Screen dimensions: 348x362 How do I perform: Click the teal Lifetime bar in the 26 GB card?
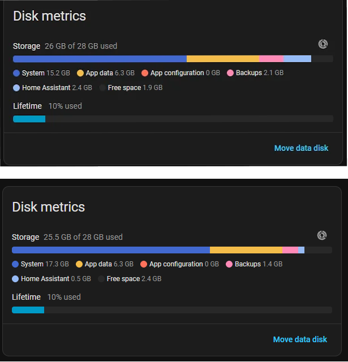click(29, 119)
